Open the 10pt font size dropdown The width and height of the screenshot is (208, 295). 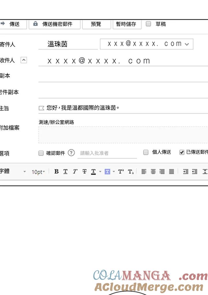click(x=38, y=172)
